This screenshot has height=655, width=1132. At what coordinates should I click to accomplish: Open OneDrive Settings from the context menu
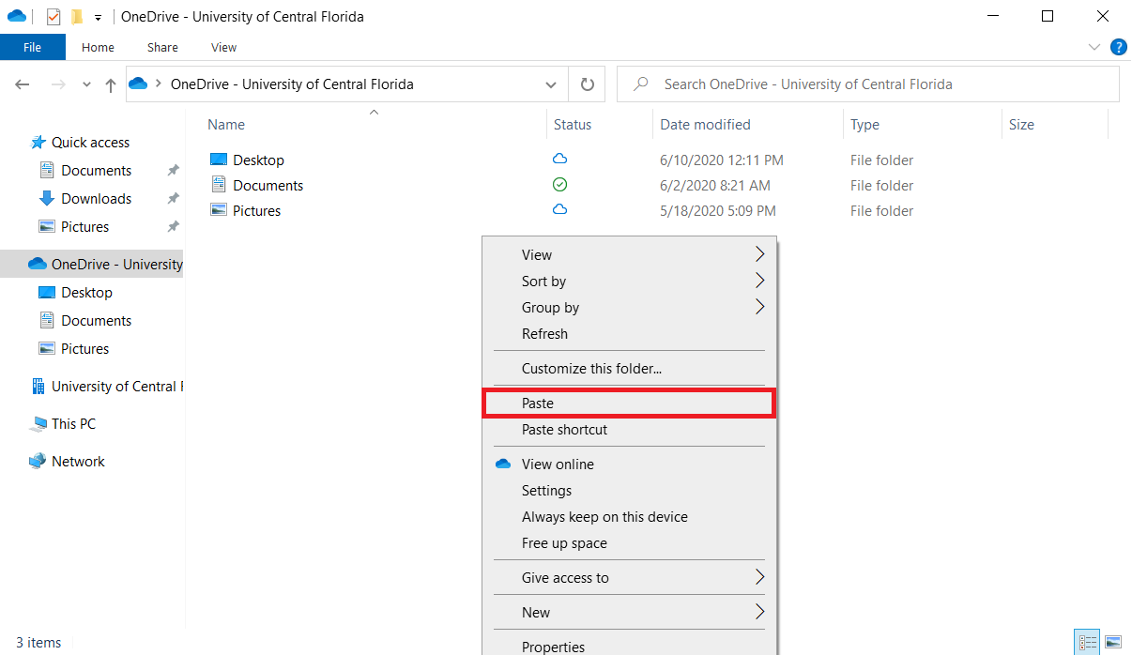(630, 491)
